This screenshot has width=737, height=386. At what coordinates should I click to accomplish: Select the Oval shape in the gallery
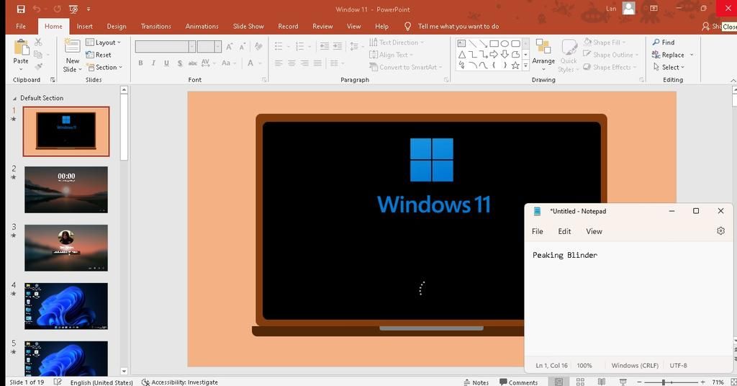point(505,43)
